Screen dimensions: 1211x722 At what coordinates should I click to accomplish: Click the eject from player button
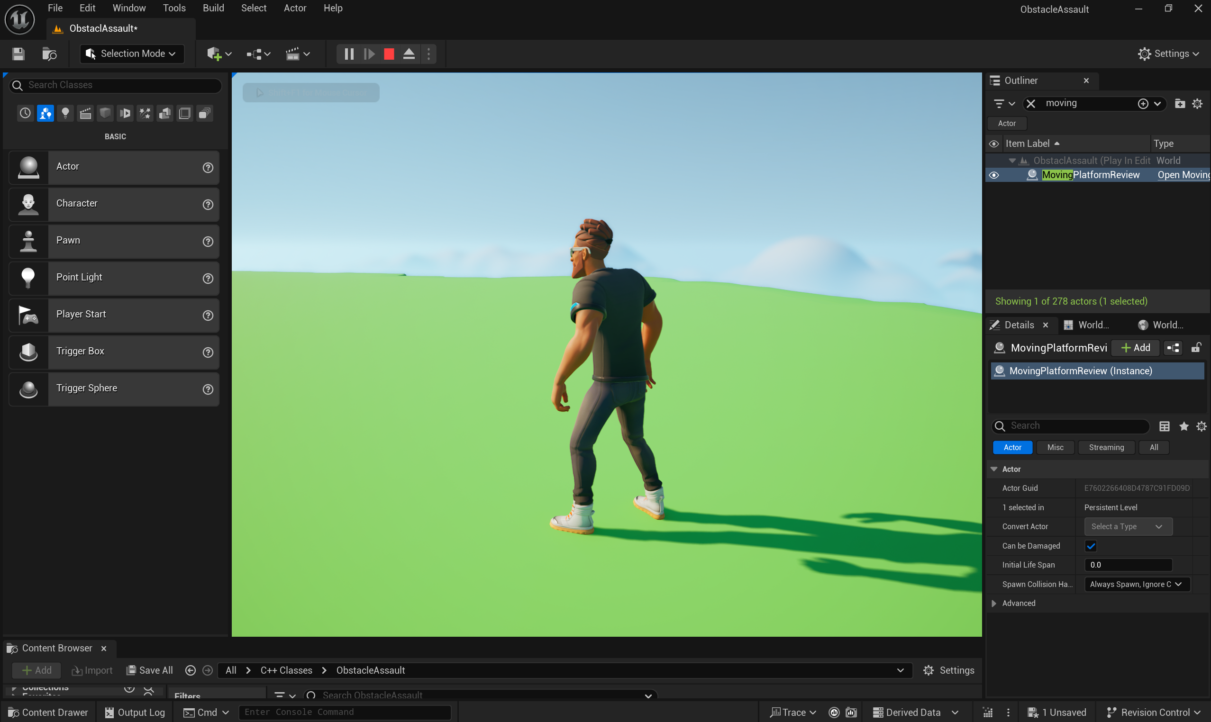point(409,54)
